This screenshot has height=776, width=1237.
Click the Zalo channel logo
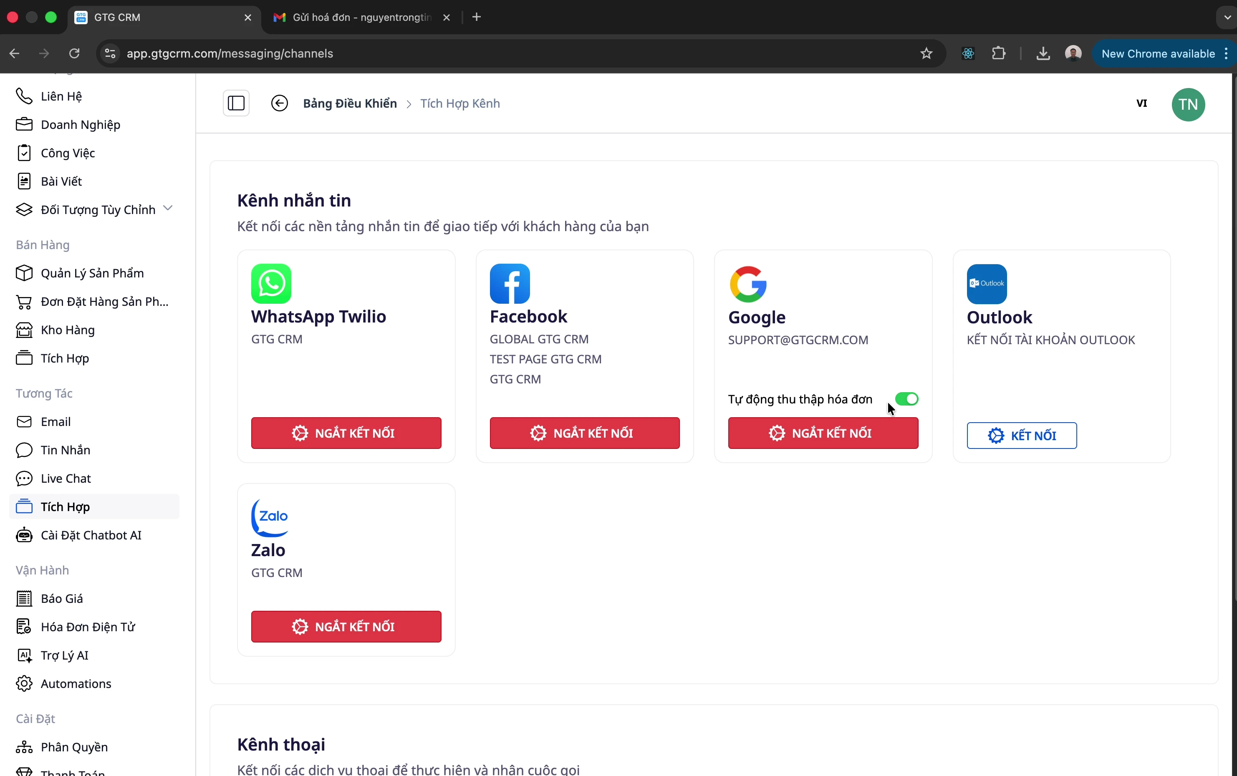[x=270, y=517]
